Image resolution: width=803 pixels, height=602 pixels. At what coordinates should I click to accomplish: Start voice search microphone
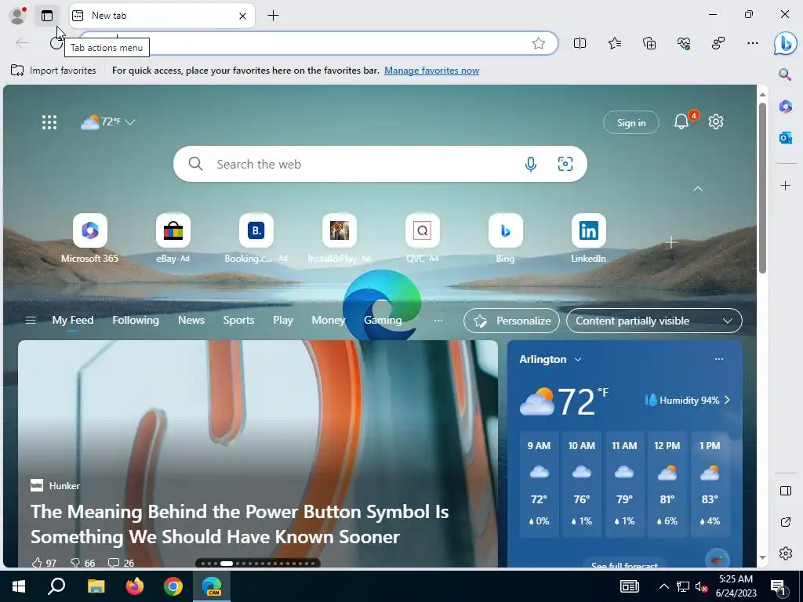coord(531,165)
